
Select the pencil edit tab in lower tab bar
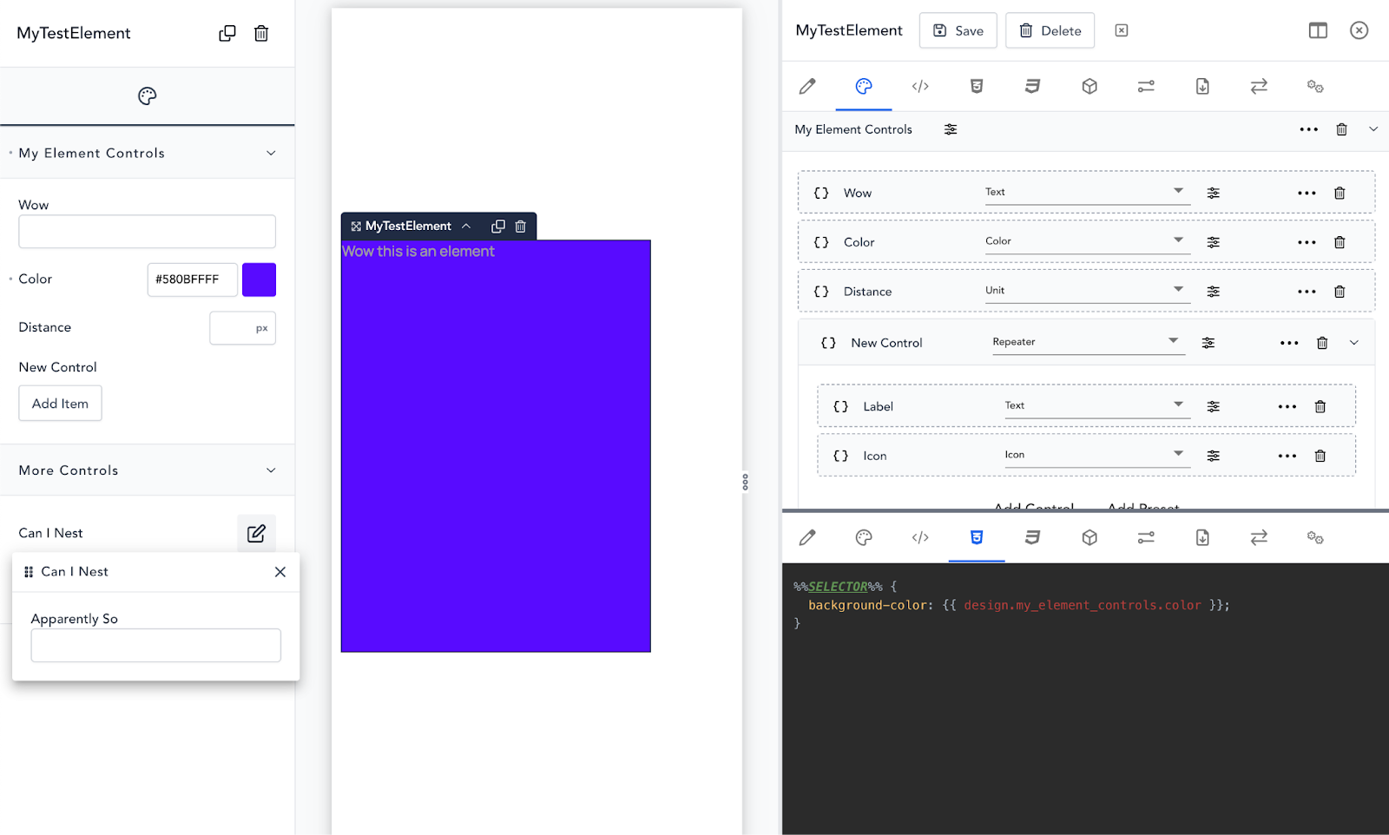[807, 537]
